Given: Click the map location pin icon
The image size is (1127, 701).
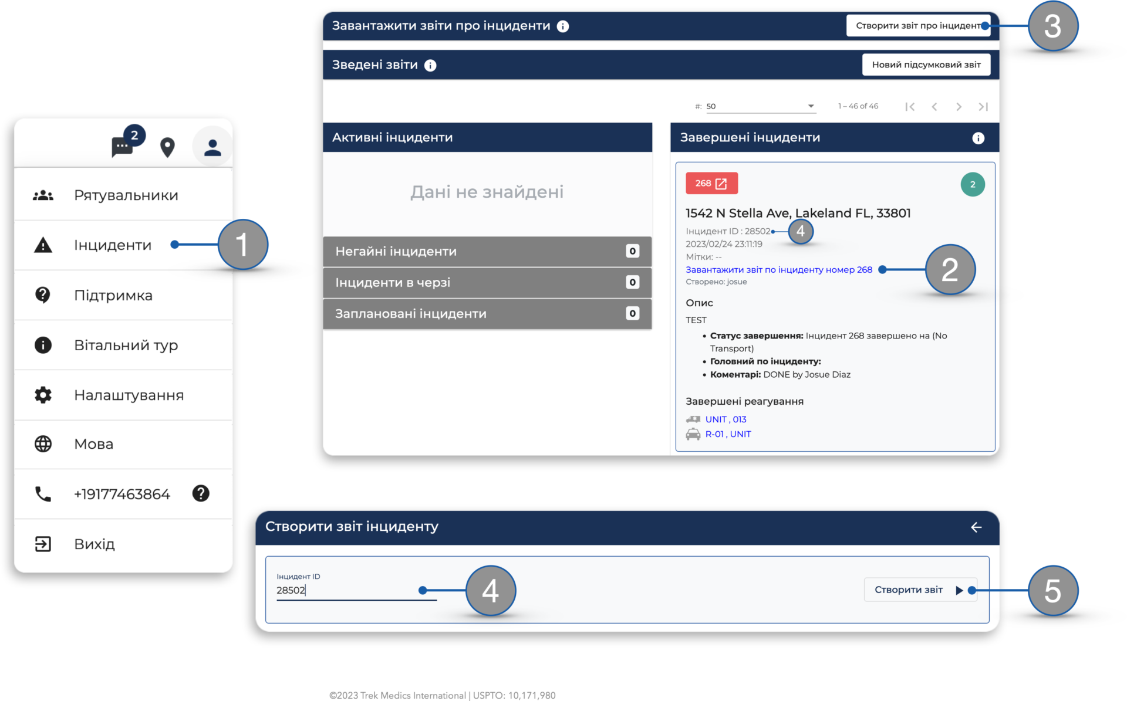Looking at the screenshot, I should click(x=167, y=147).
